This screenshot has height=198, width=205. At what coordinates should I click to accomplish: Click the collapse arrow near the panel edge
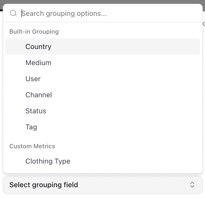tap(203, 24)
